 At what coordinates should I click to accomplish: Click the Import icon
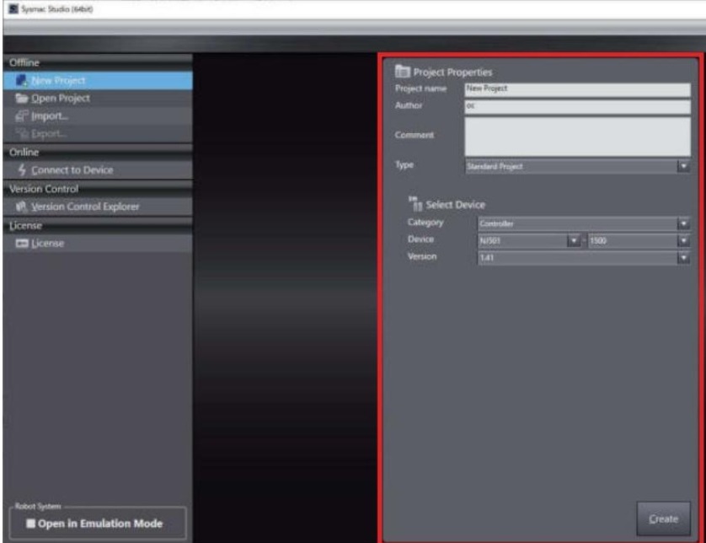pyautogui.click(x=22, y=116)
